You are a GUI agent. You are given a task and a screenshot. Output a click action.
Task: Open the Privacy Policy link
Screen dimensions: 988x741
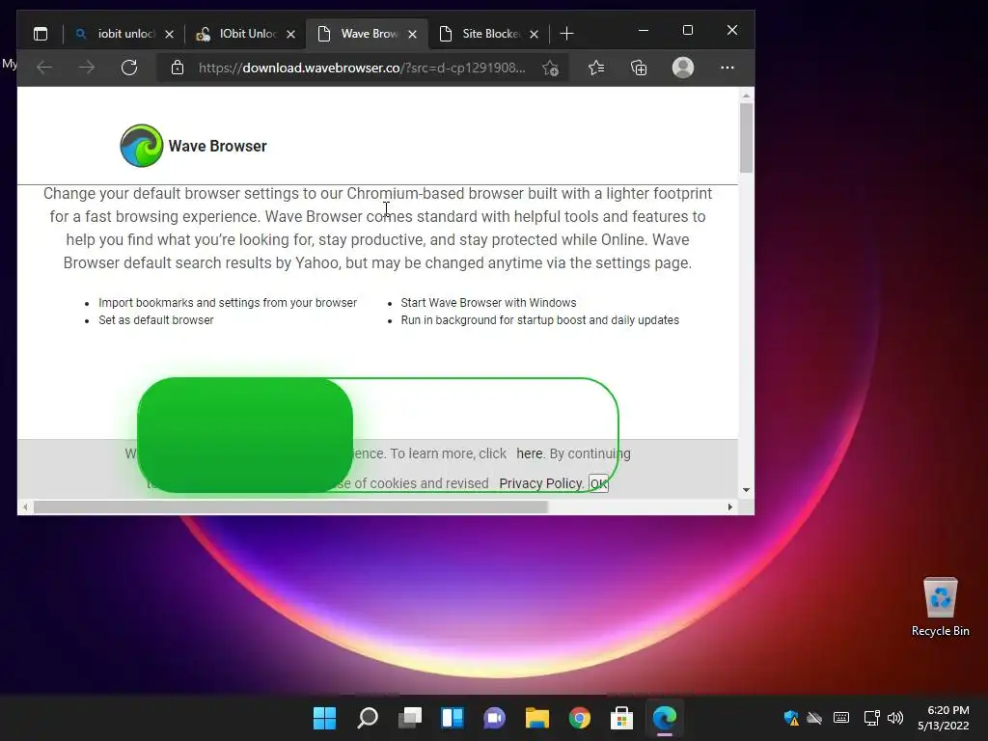(540, 483)
